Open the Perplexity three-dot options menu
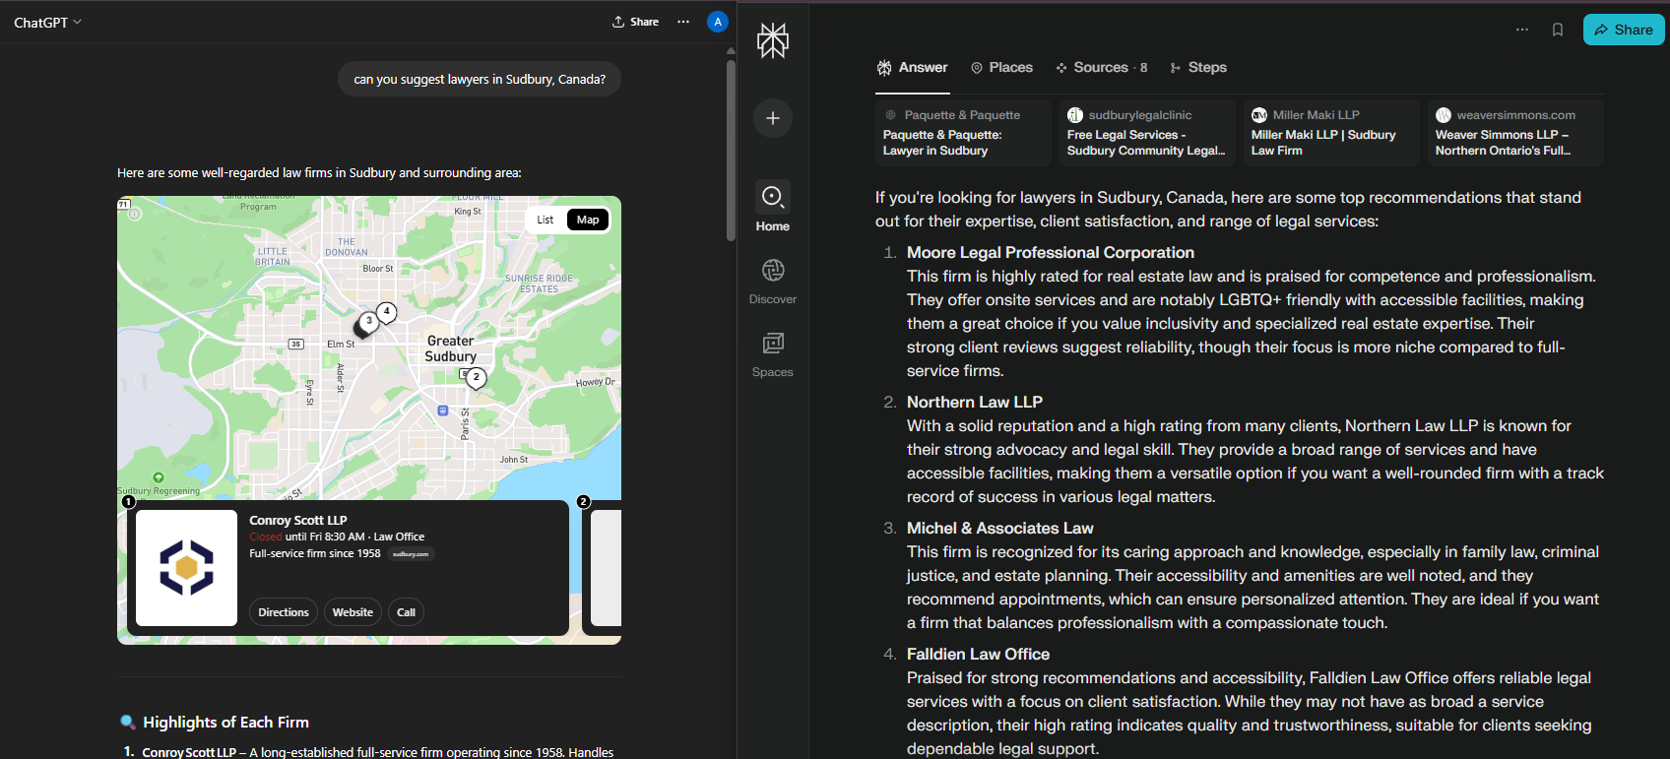1670x759 pixels. pyautogui.click(x=1522, y=30)
